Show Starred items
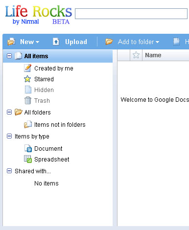Image resolution: width=189 pixels, height=230 pixels. point(44,79)
